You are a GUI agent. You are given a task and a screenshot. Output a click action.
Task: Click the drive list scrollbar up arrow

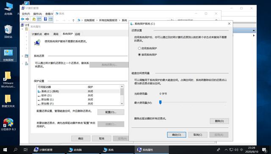click(x=122, y=86)
